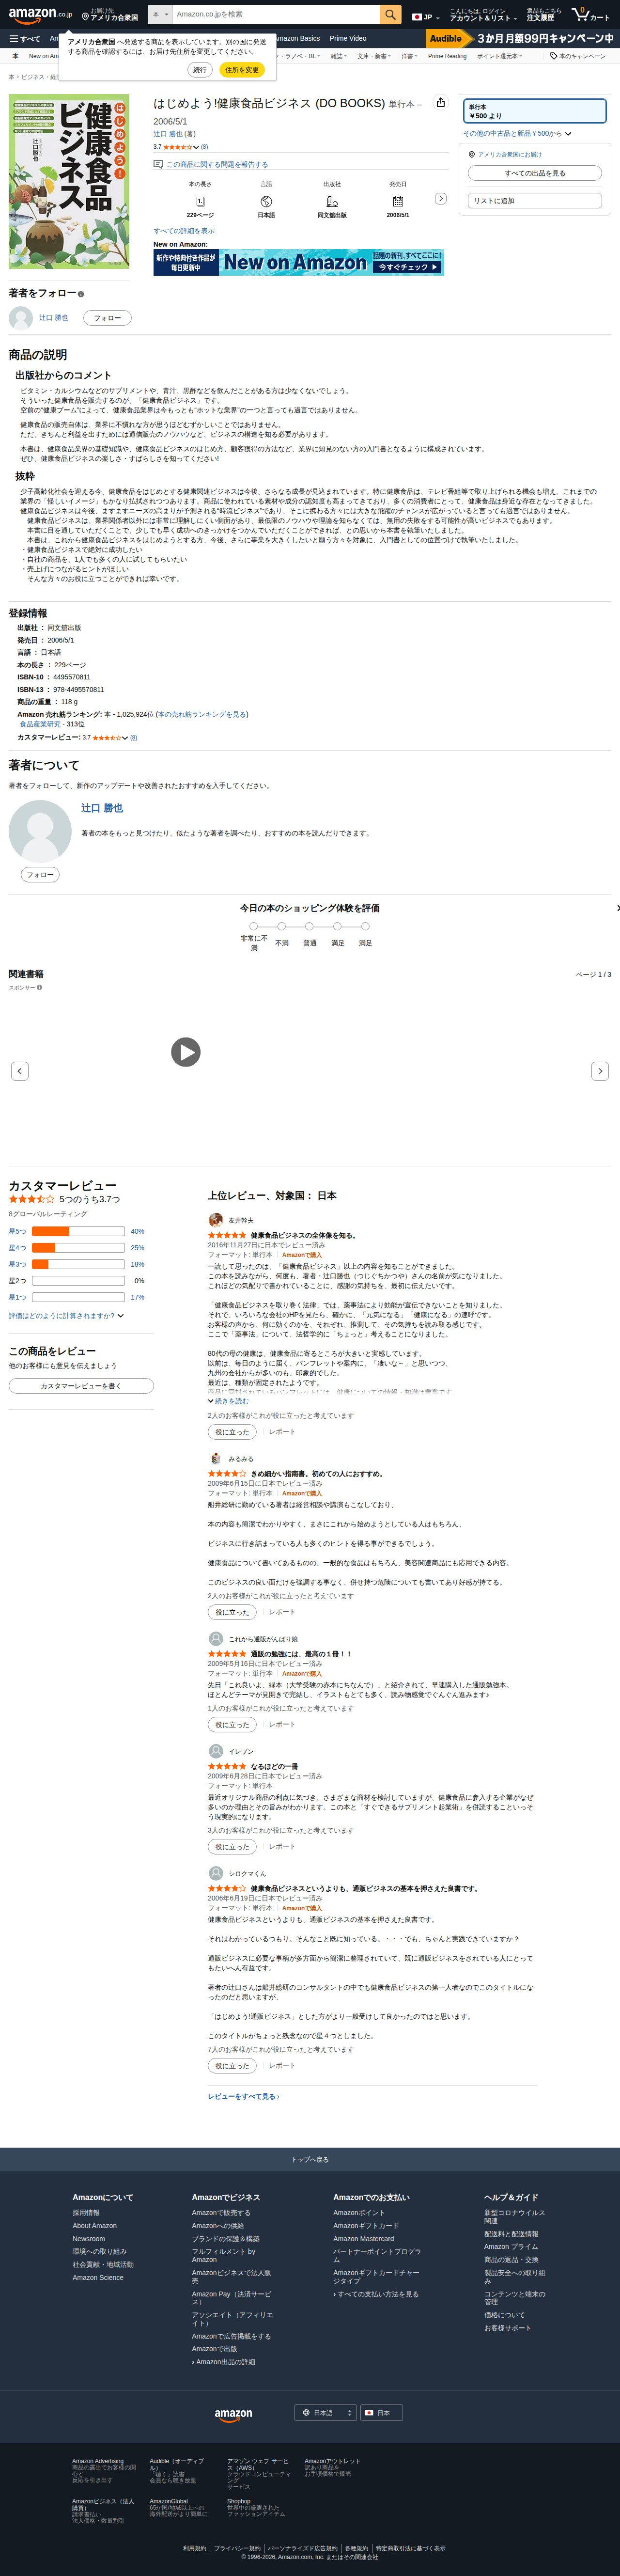Select the 非常に不満 rating radio button
Screen dimensions: 620x2576
point(254,926)
